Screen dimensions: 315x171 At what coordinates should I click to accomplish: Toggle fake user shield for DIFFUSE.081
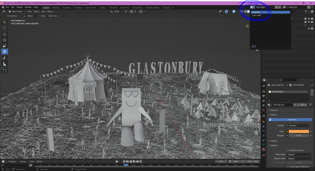click(299, 105)
